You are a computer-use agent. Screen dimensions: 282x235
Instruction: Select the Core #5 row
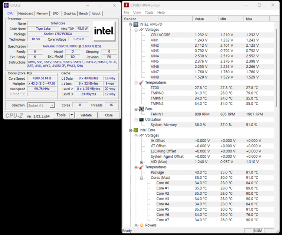pyautogui.click(x=215, y=209)
